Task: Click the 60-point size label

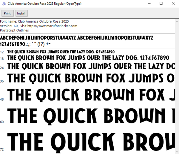Action: coord(2,122)
